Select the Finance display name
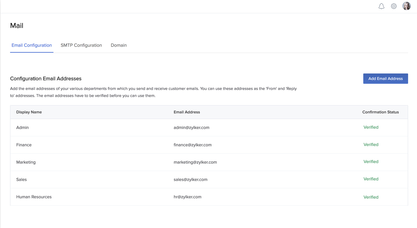 [x=24, y=145]
